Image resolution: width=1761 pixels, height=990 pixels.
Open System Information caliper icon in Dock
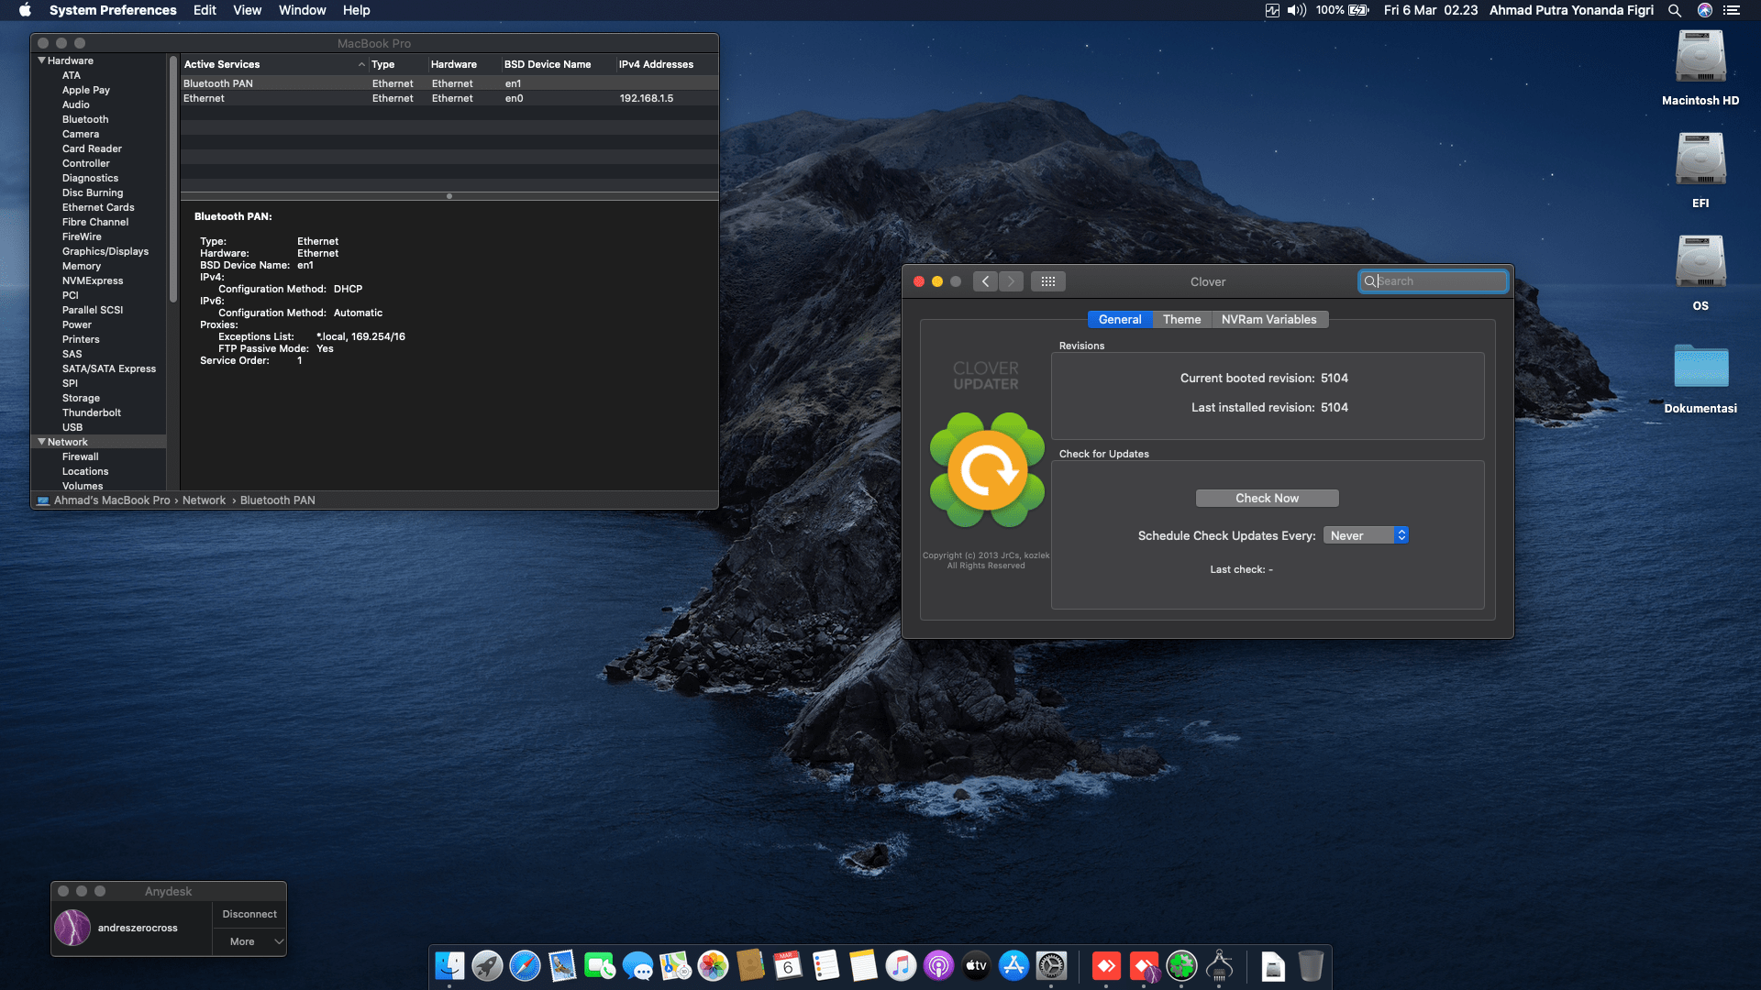pyautogui.click(x=1219, y=965)
